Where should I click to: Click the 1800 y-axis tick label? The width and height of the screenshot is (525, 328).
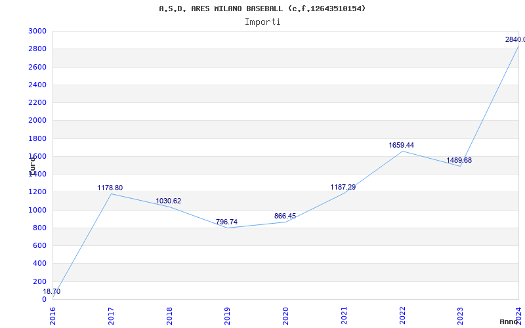point(37,138)
